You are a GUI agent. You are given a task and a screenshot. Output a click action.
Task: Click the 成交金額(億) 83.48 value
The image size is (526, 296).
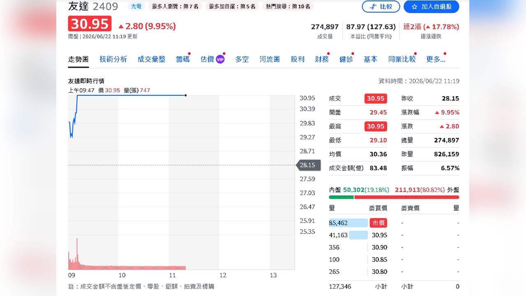378,168
